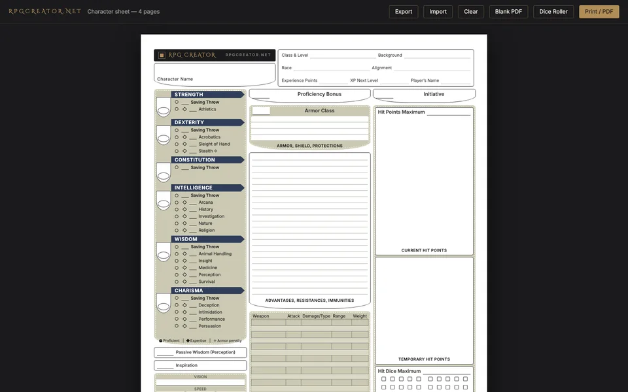
Task: Click the Background field
Action: (x=437, y=55)
